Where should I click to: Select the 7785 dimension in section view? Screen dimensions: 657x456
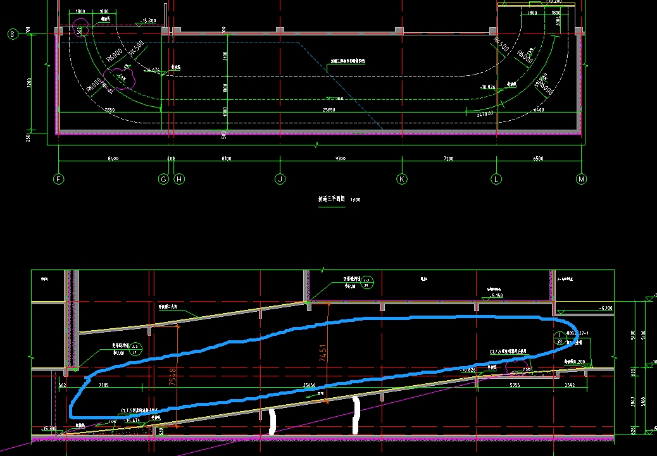(103, 385)
